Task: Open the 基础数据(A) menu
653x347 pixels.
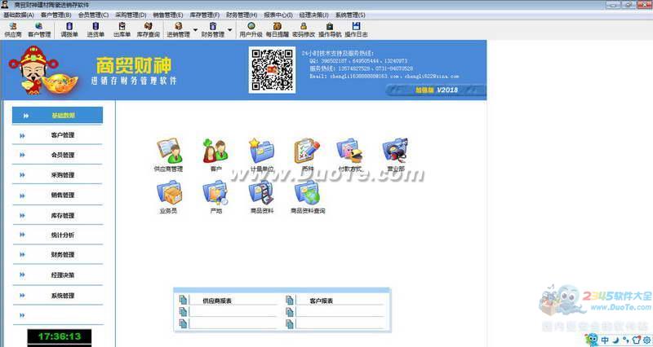Action: point(19,15)
